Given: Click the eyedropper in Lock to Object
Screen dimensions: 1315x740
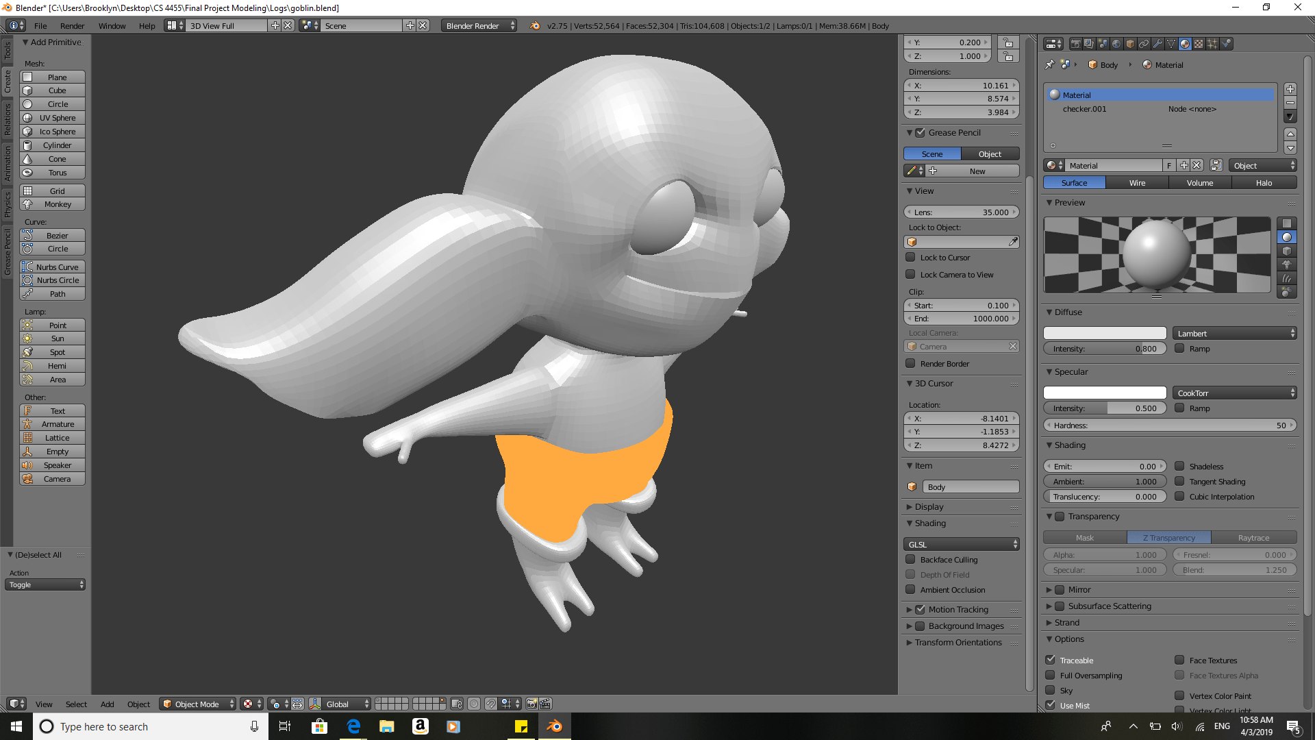Looking at the screenshot, I should (x=1013, y=242).
